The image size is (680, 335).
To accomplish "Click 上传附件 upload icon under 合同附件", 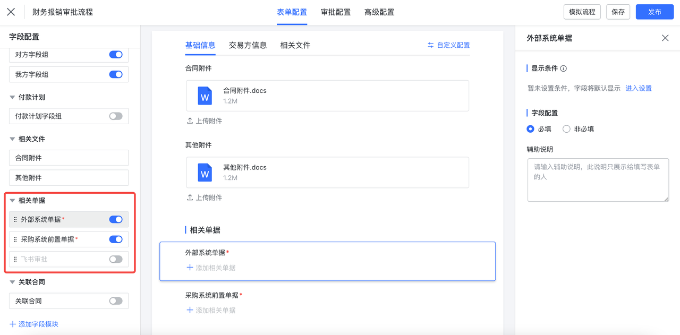I will pyautogui.click(x=190, y=121).
